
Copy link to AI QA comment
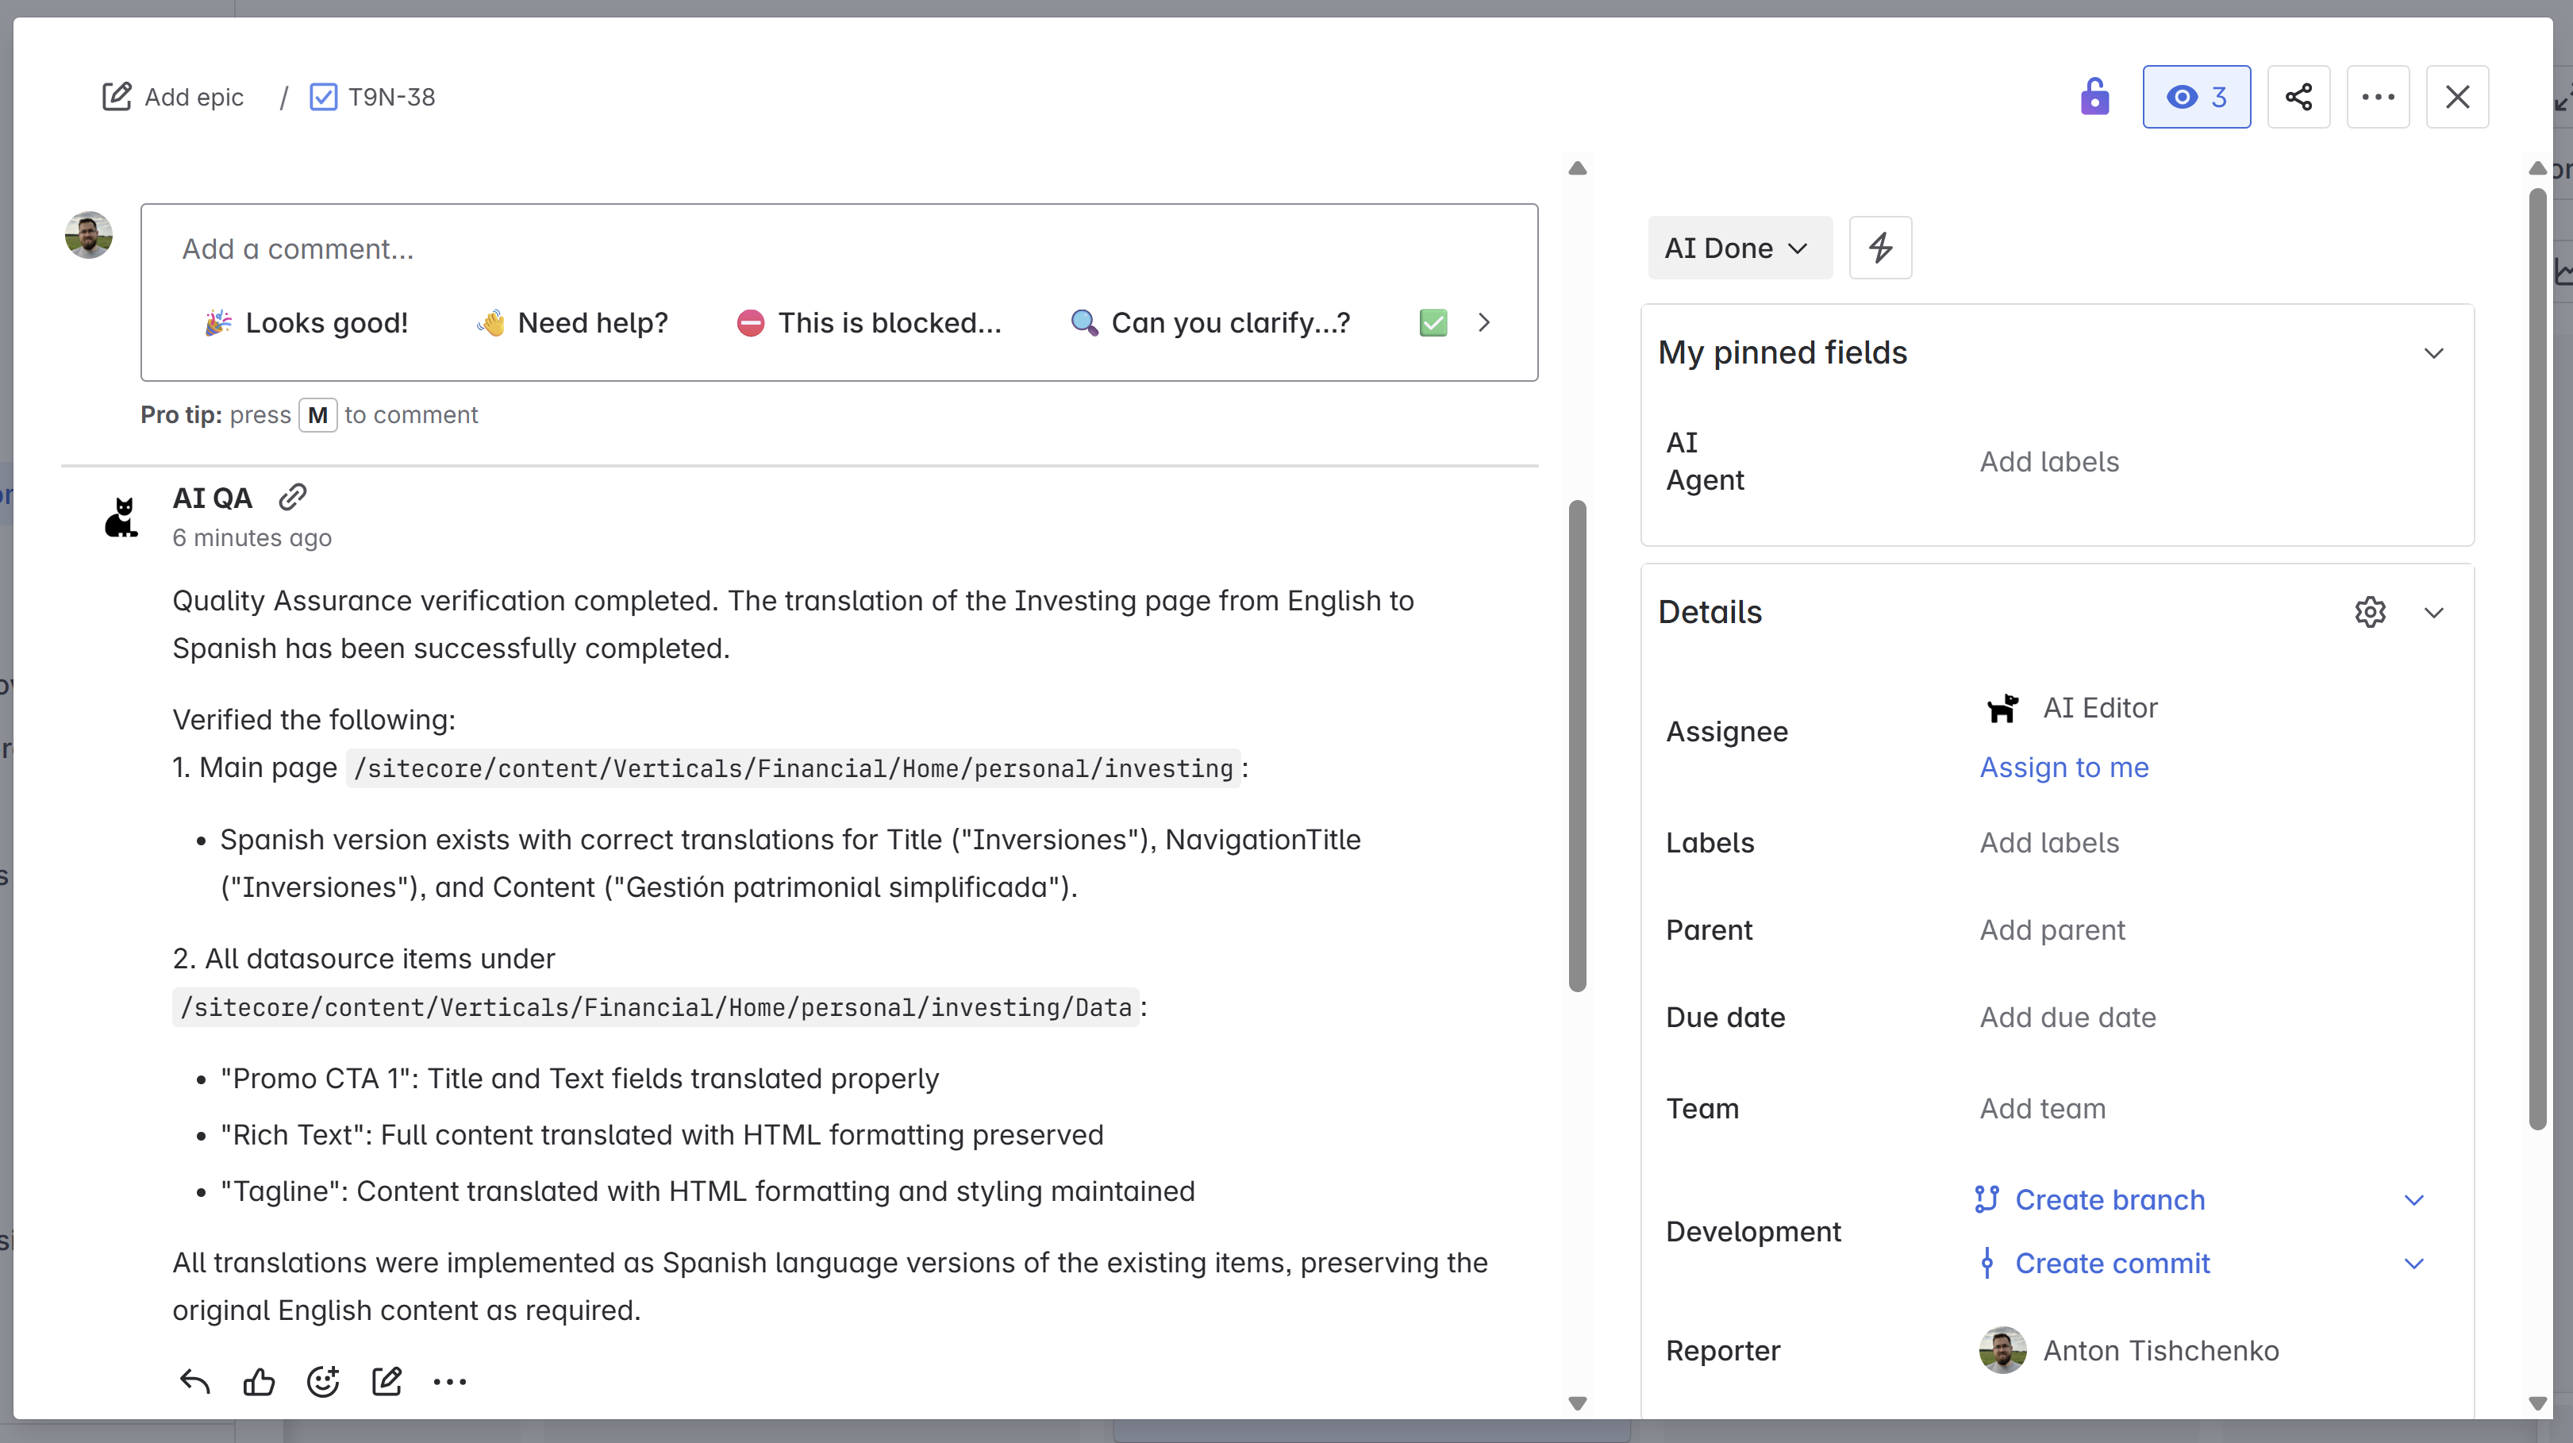point(293,496)
